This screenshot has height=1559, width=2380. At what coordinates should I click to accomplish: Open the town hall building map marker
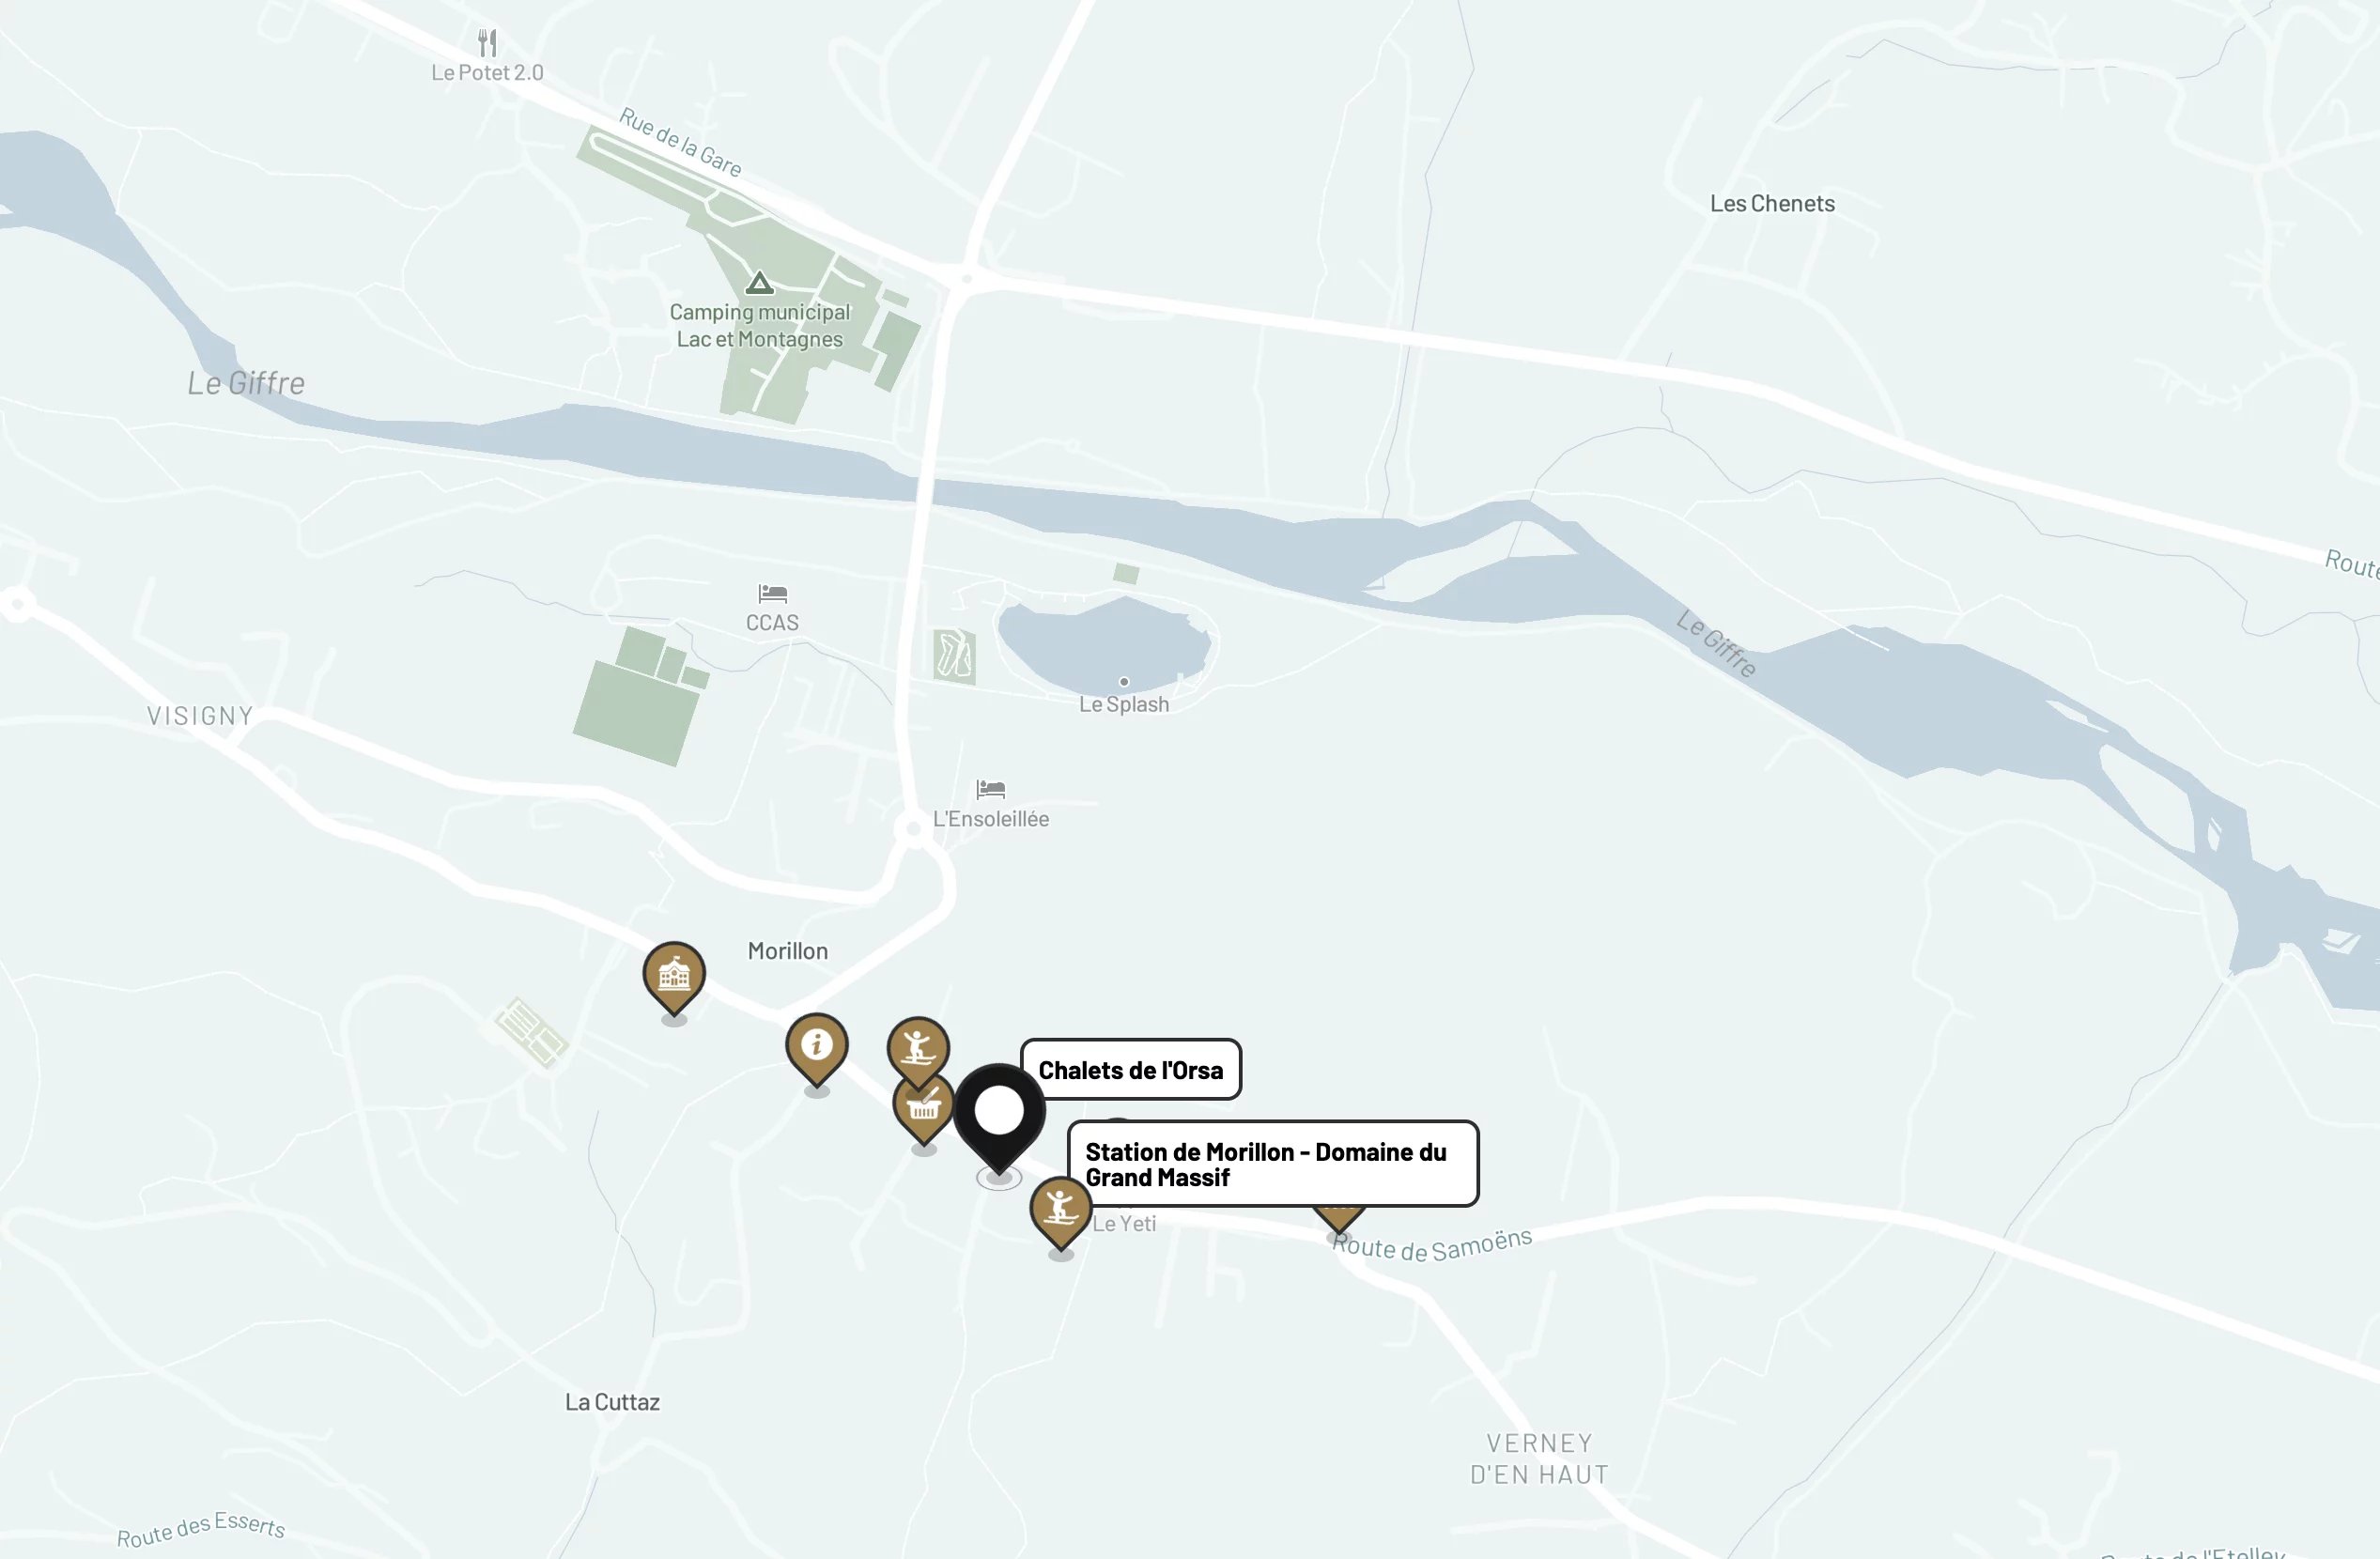point(674,978)
